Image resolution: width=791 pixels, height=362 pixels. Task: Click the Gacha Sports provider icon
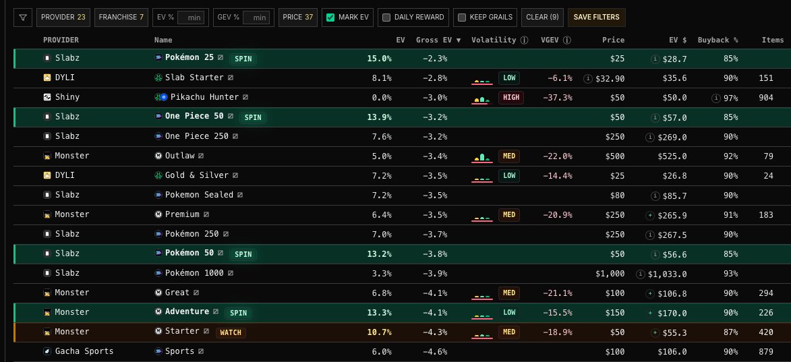pos(47,351)
